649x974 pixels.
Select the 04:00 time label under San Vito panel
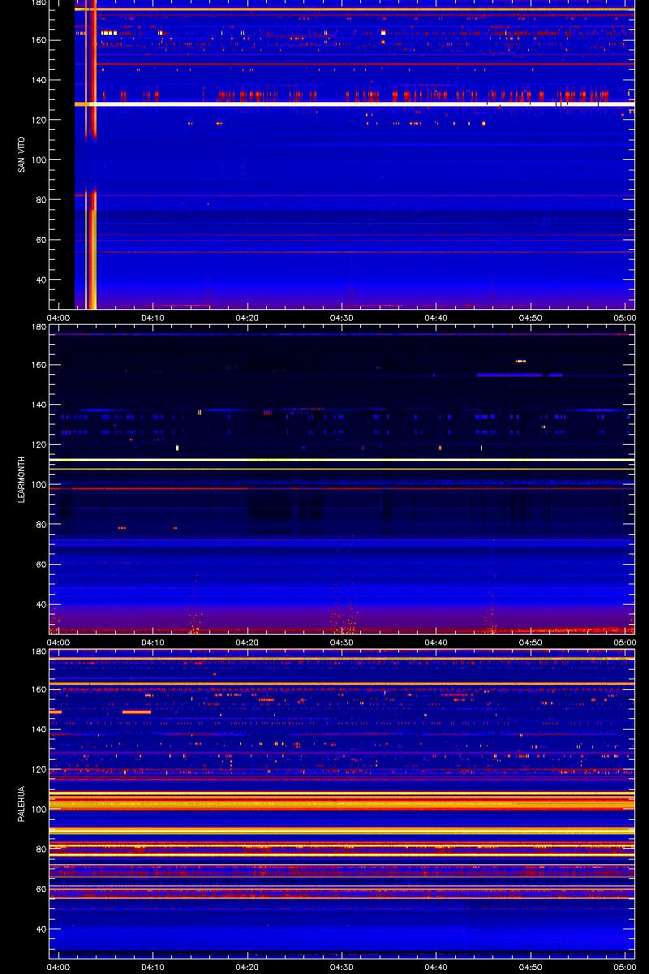click(58, 317)
